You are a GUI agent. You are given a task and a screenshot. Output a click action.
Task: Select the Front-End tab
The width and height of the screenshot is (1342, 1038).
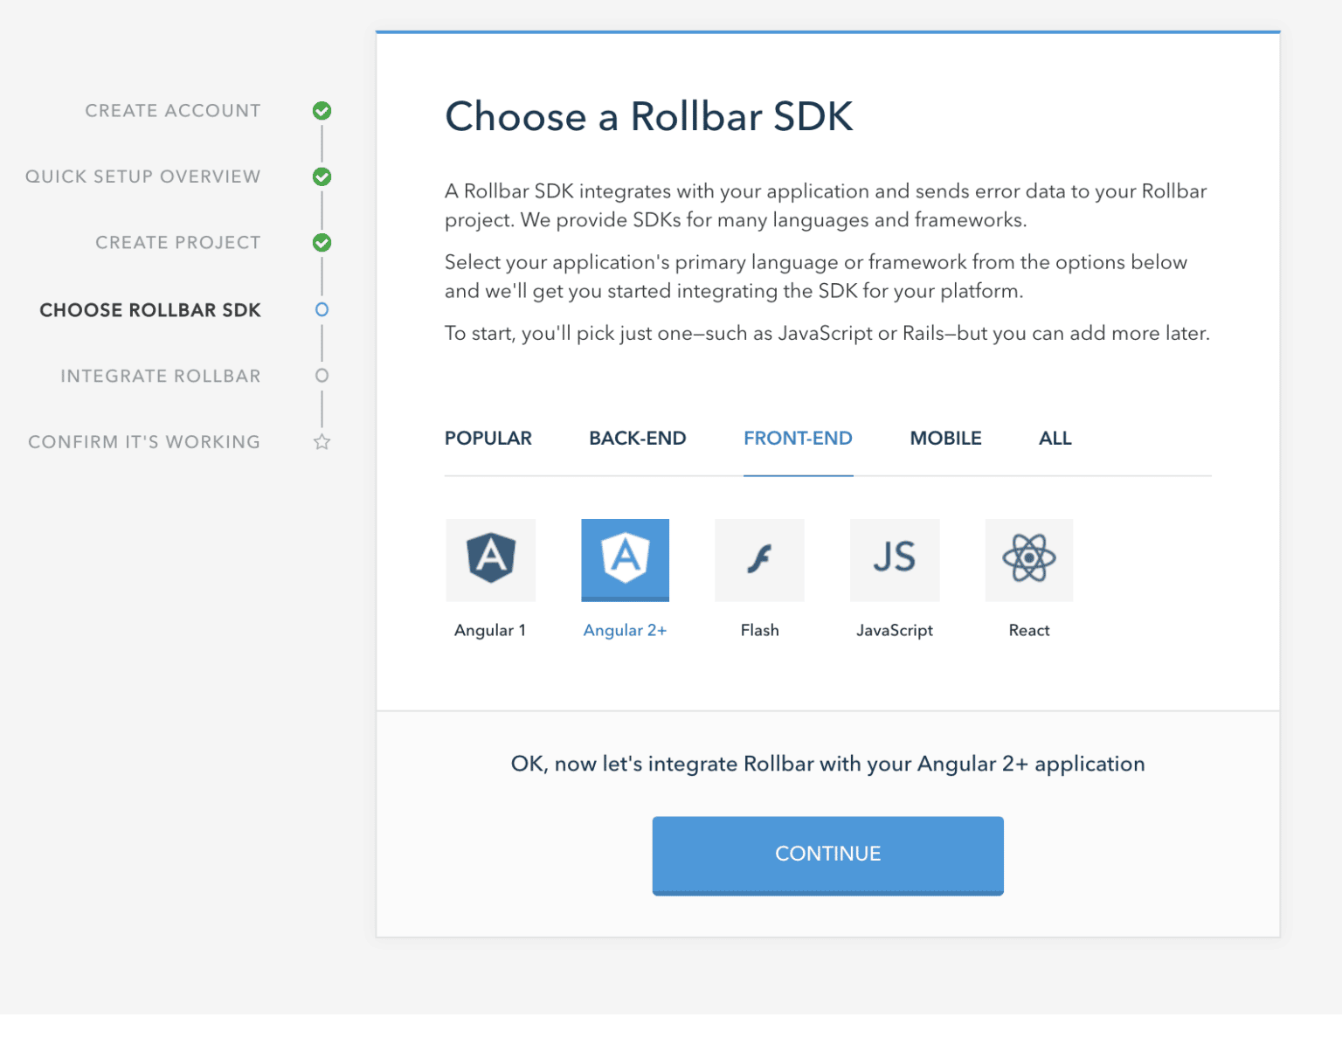pos(798,439)
